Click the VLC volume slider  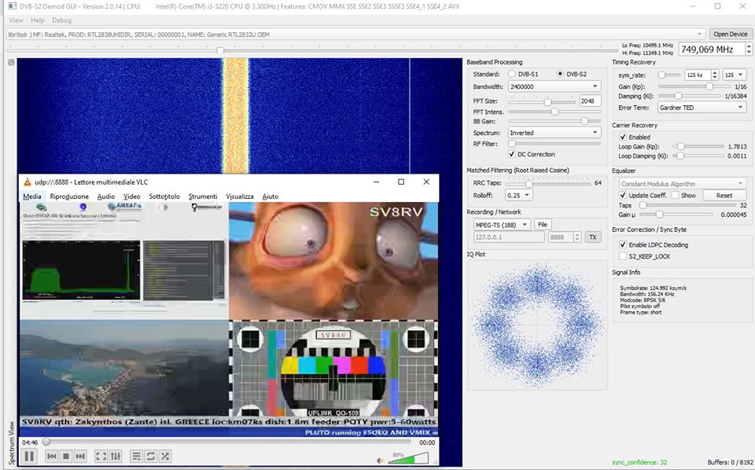pos(408,458)
